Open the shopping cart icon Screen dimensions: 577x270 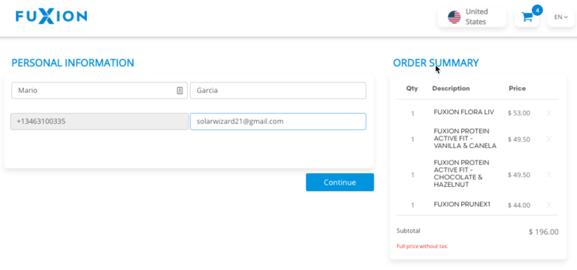point(527,17)
